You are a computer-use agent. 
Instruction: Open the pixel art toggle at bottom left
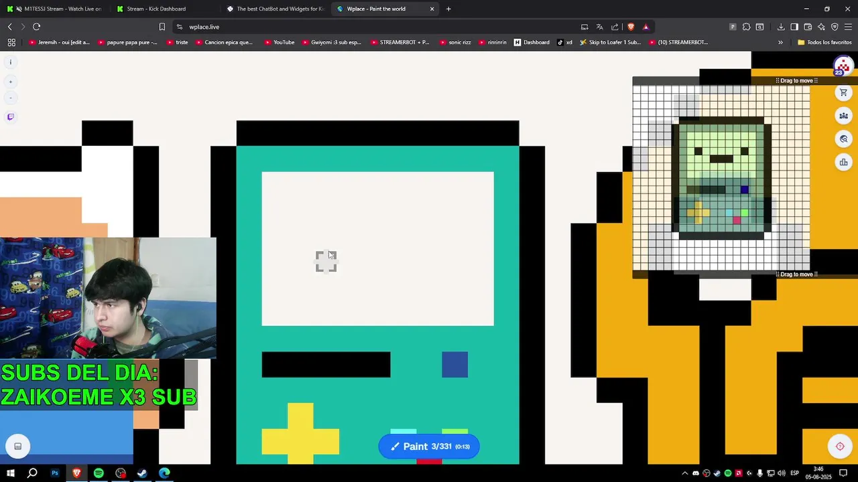tap(17, 447)
